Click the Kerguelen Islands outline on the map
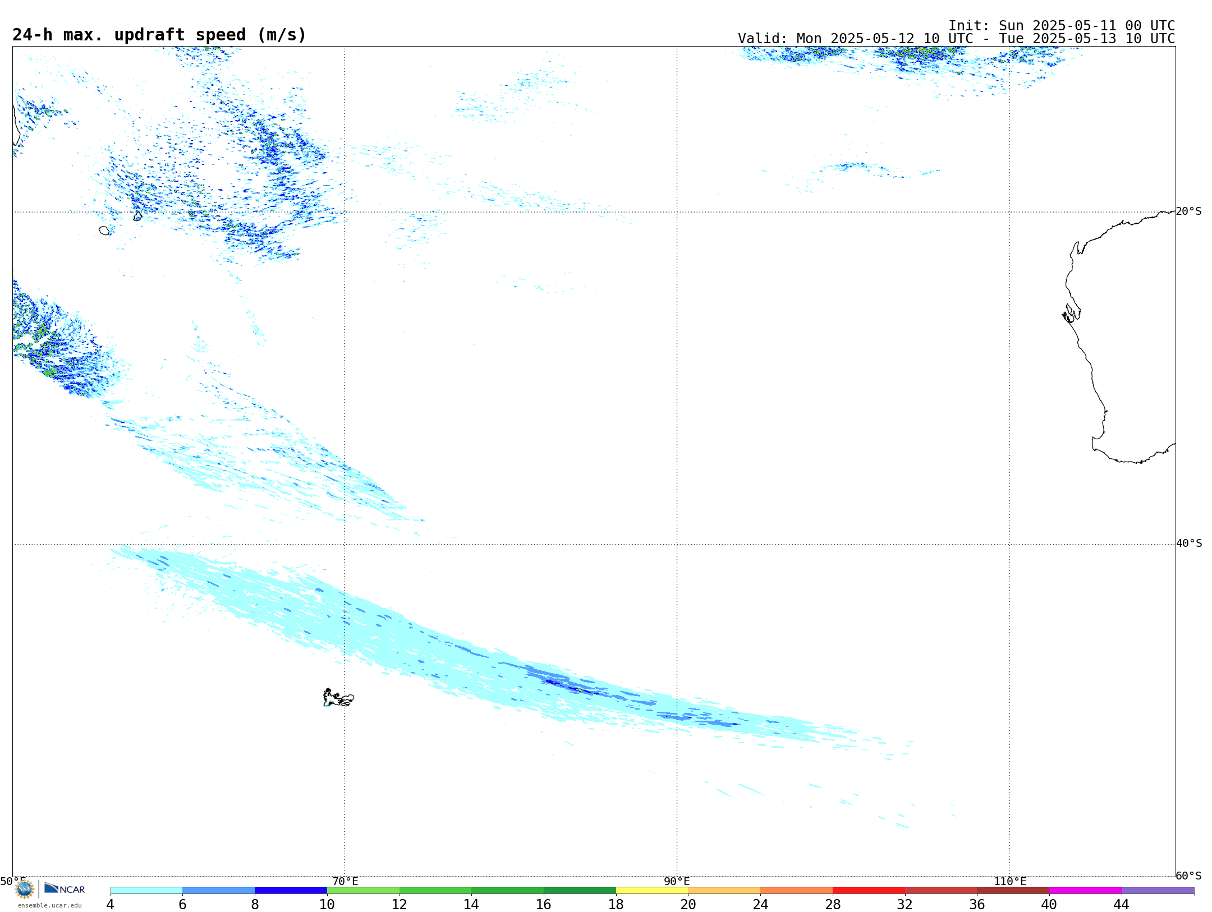Viewport: 1212px width, 912px height. point(338,698)
